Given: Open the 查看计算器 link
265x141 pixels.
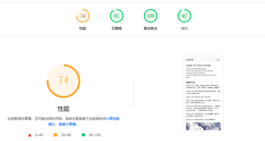Looking at the screenshot, I should (x=68, y=124).
